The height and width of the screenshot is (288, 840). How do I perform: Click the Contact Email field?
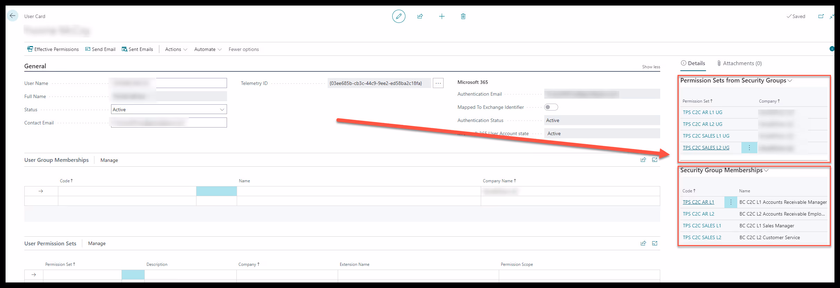[x=169, y=122]
